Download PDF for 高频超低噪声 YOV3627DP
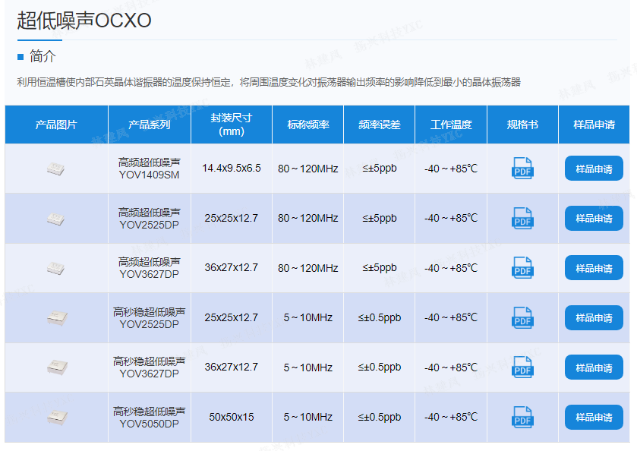637x451 pixels. pyautogui.click(x=522, y=268)
